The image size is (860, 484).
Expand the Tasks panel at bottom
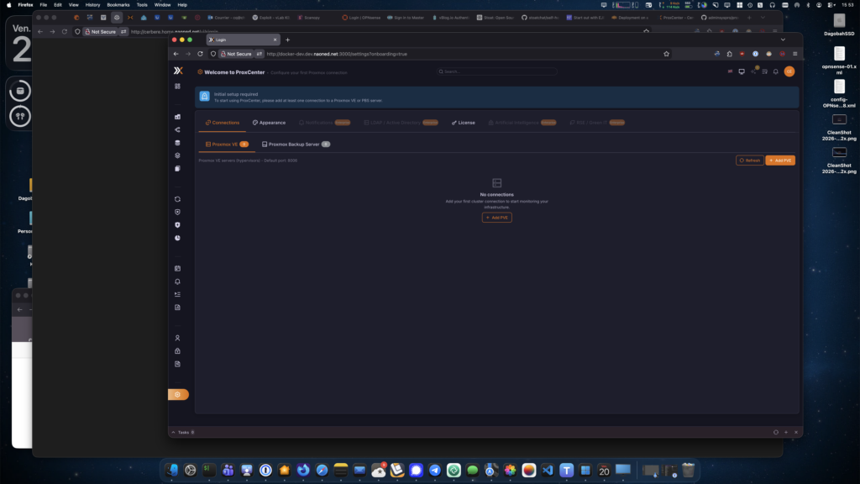[185, 432]
